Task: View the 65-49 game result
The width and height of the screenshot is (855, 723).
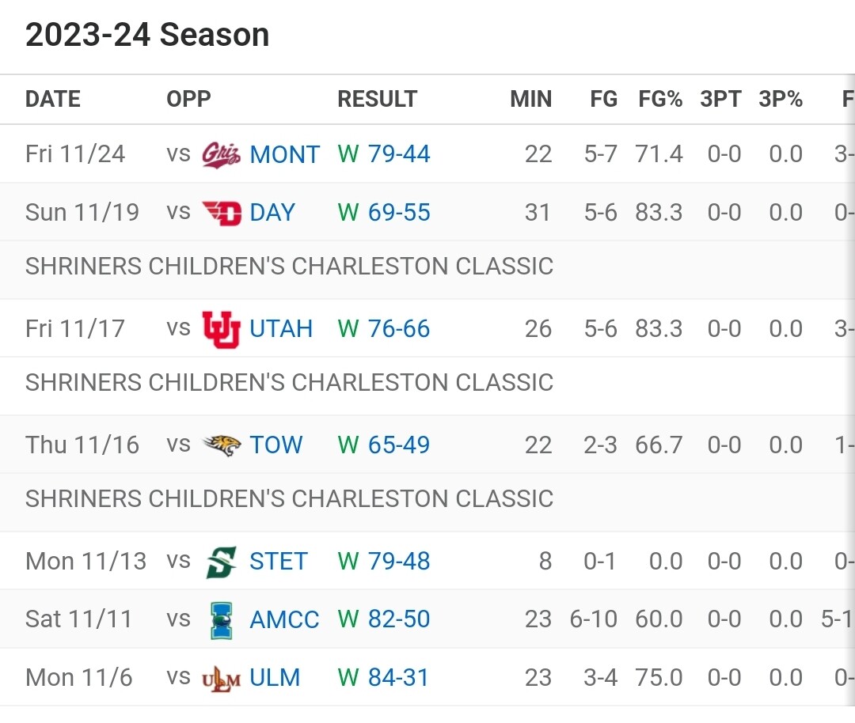Action: coord(399,445)
